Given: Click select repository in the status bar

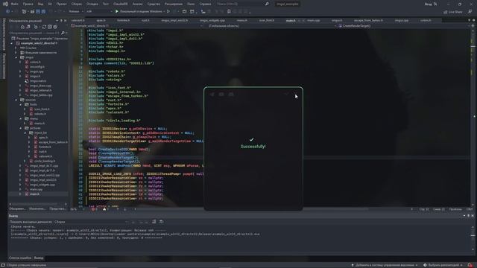Looking at the screenshot, I should click(x=443, y=265).
